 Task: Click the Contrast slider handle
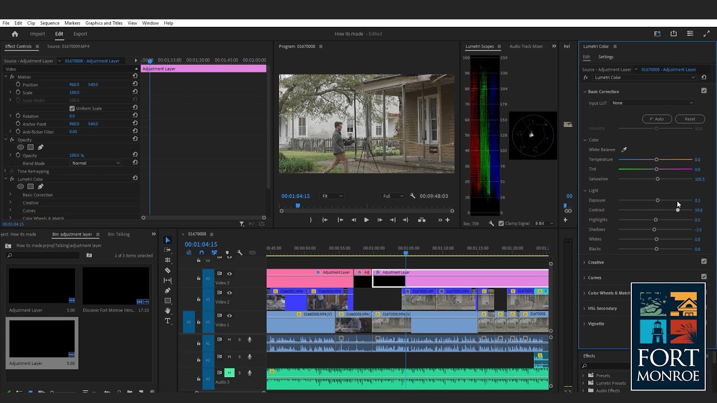pos(678,210)
